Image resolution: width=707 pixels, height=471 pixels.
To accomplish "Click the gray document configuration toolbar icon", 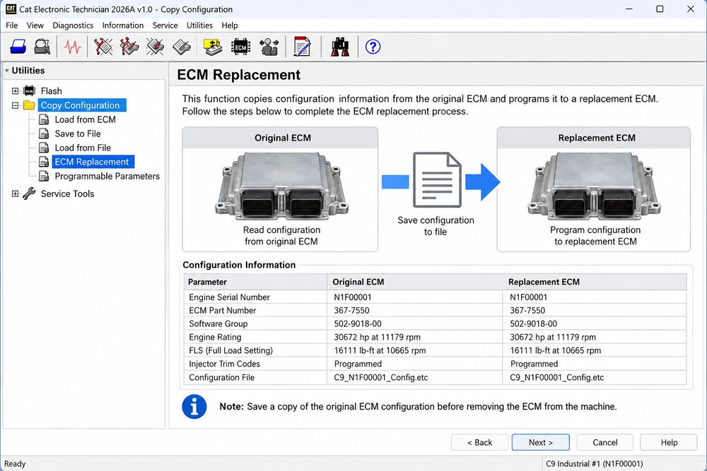I will coord(182,47).
